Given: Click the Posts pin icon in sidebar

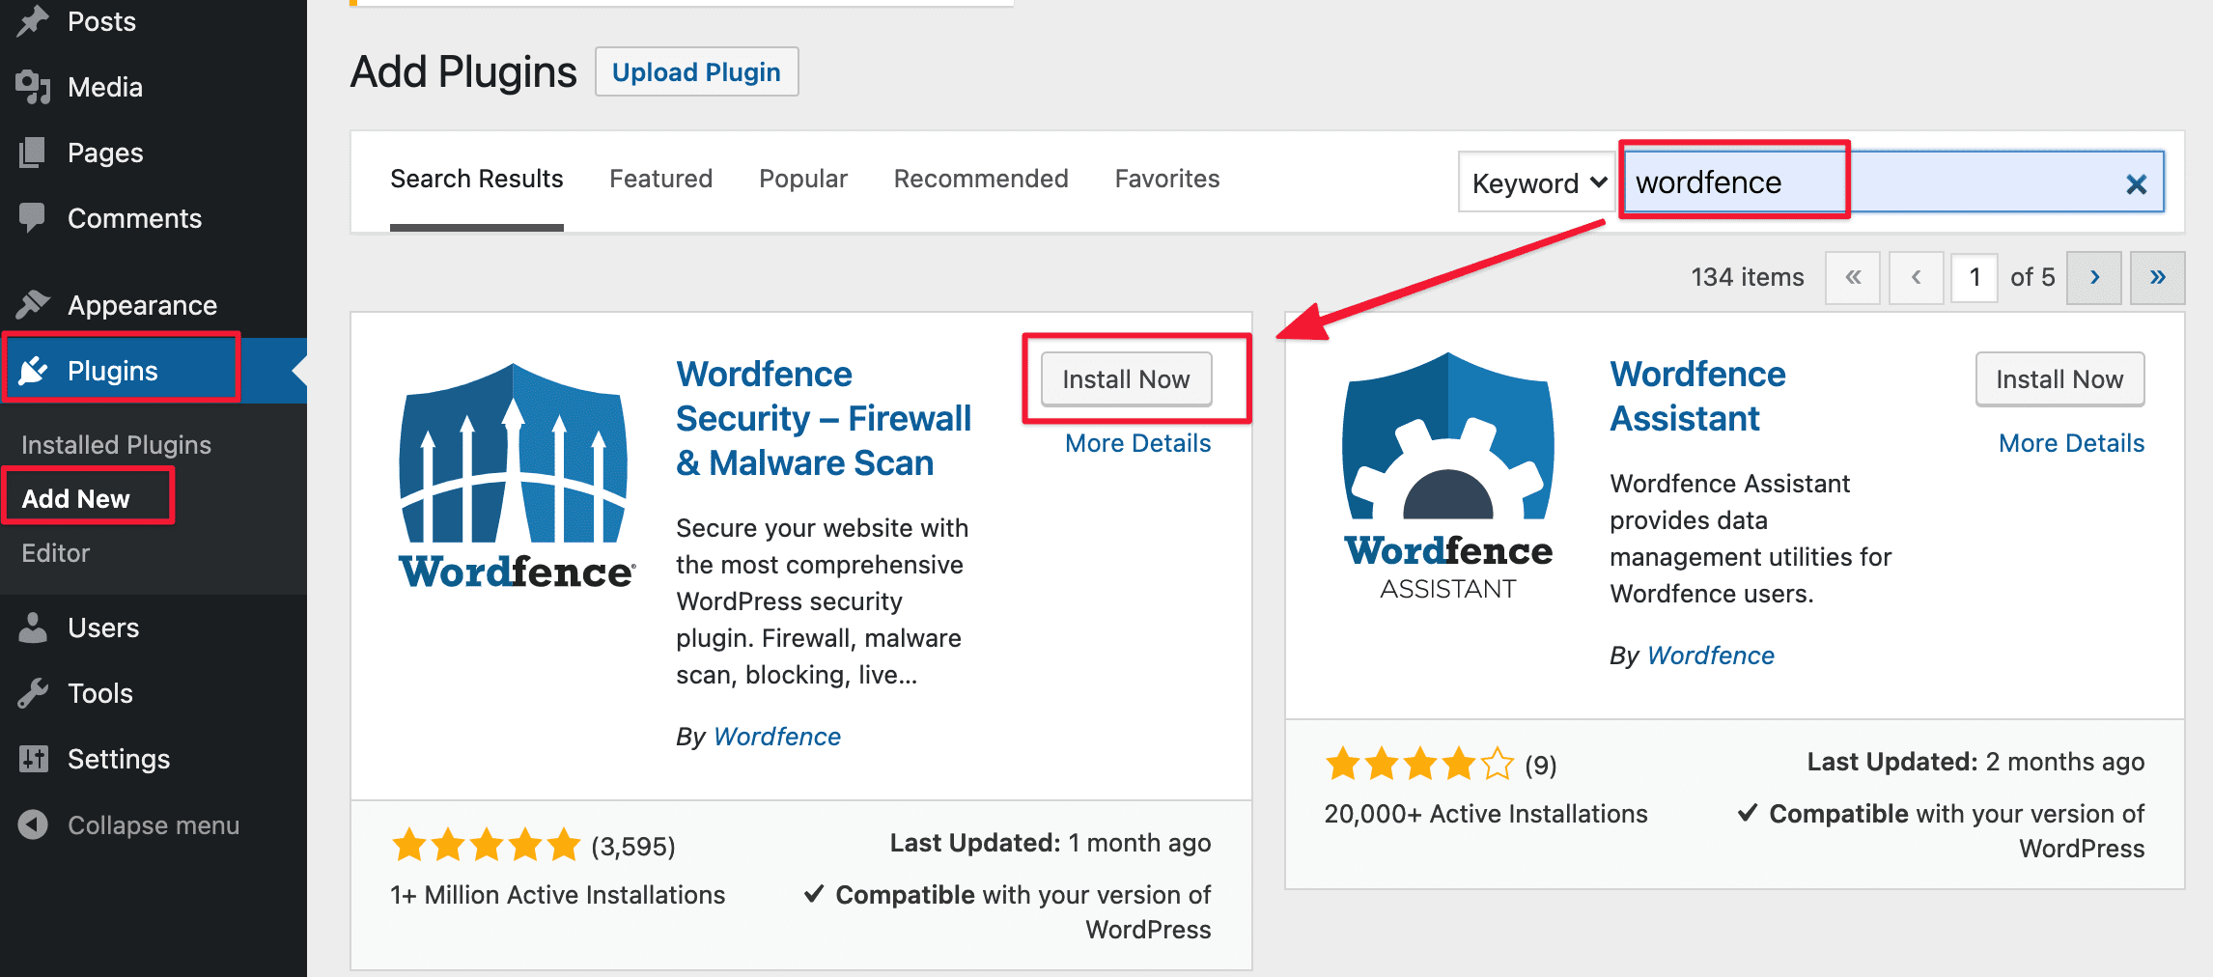Looking at the screenshot, I should click(x=32, y=21).
